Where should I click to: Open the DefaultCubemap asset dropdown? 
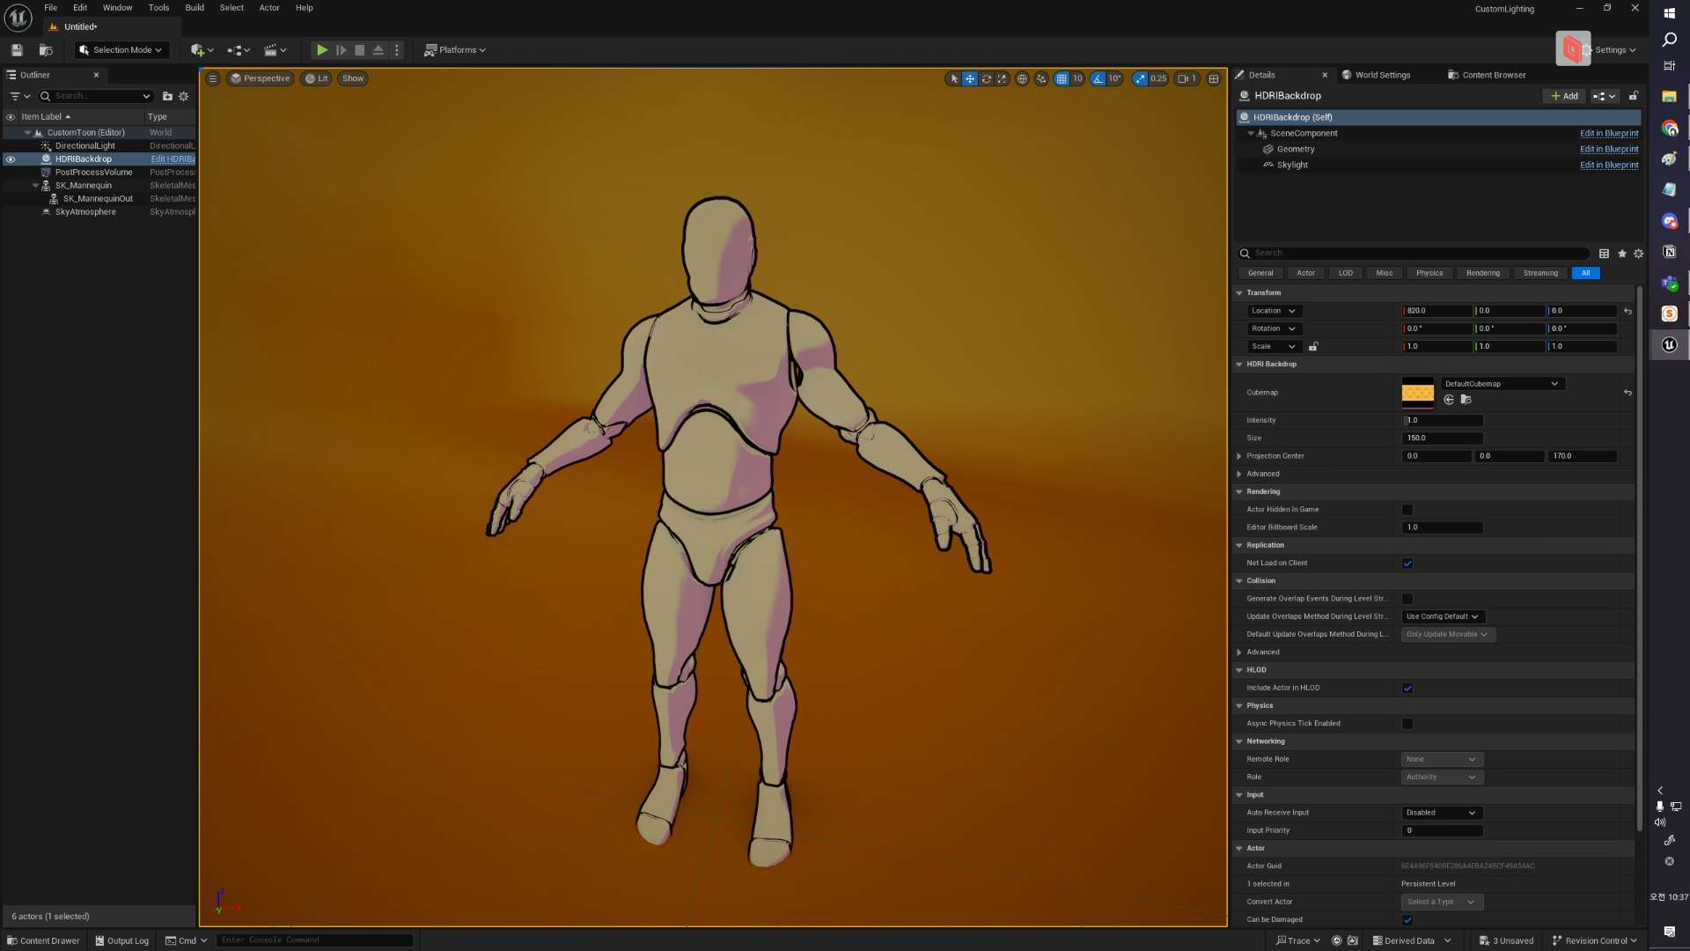1502,384
